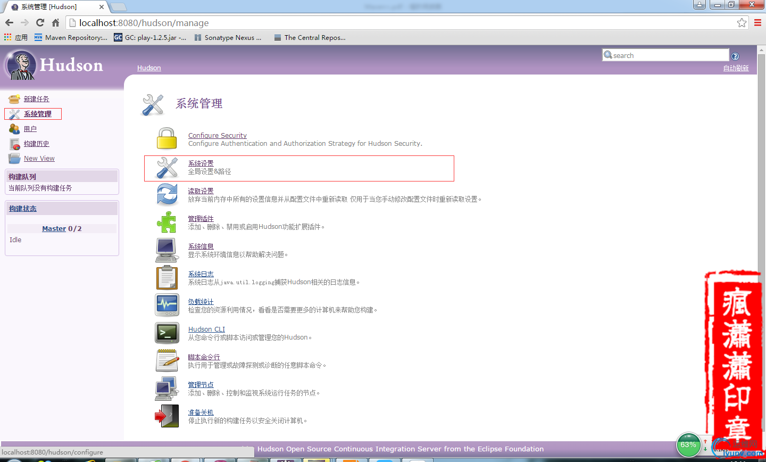Screen dimensions: 766x462
Task: Open the The Central Repos bookmark
Action: pyautogui.click(x=310, y=37)
